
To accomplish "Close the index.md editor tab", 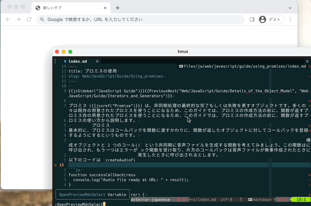I will (x=97, y=62).
